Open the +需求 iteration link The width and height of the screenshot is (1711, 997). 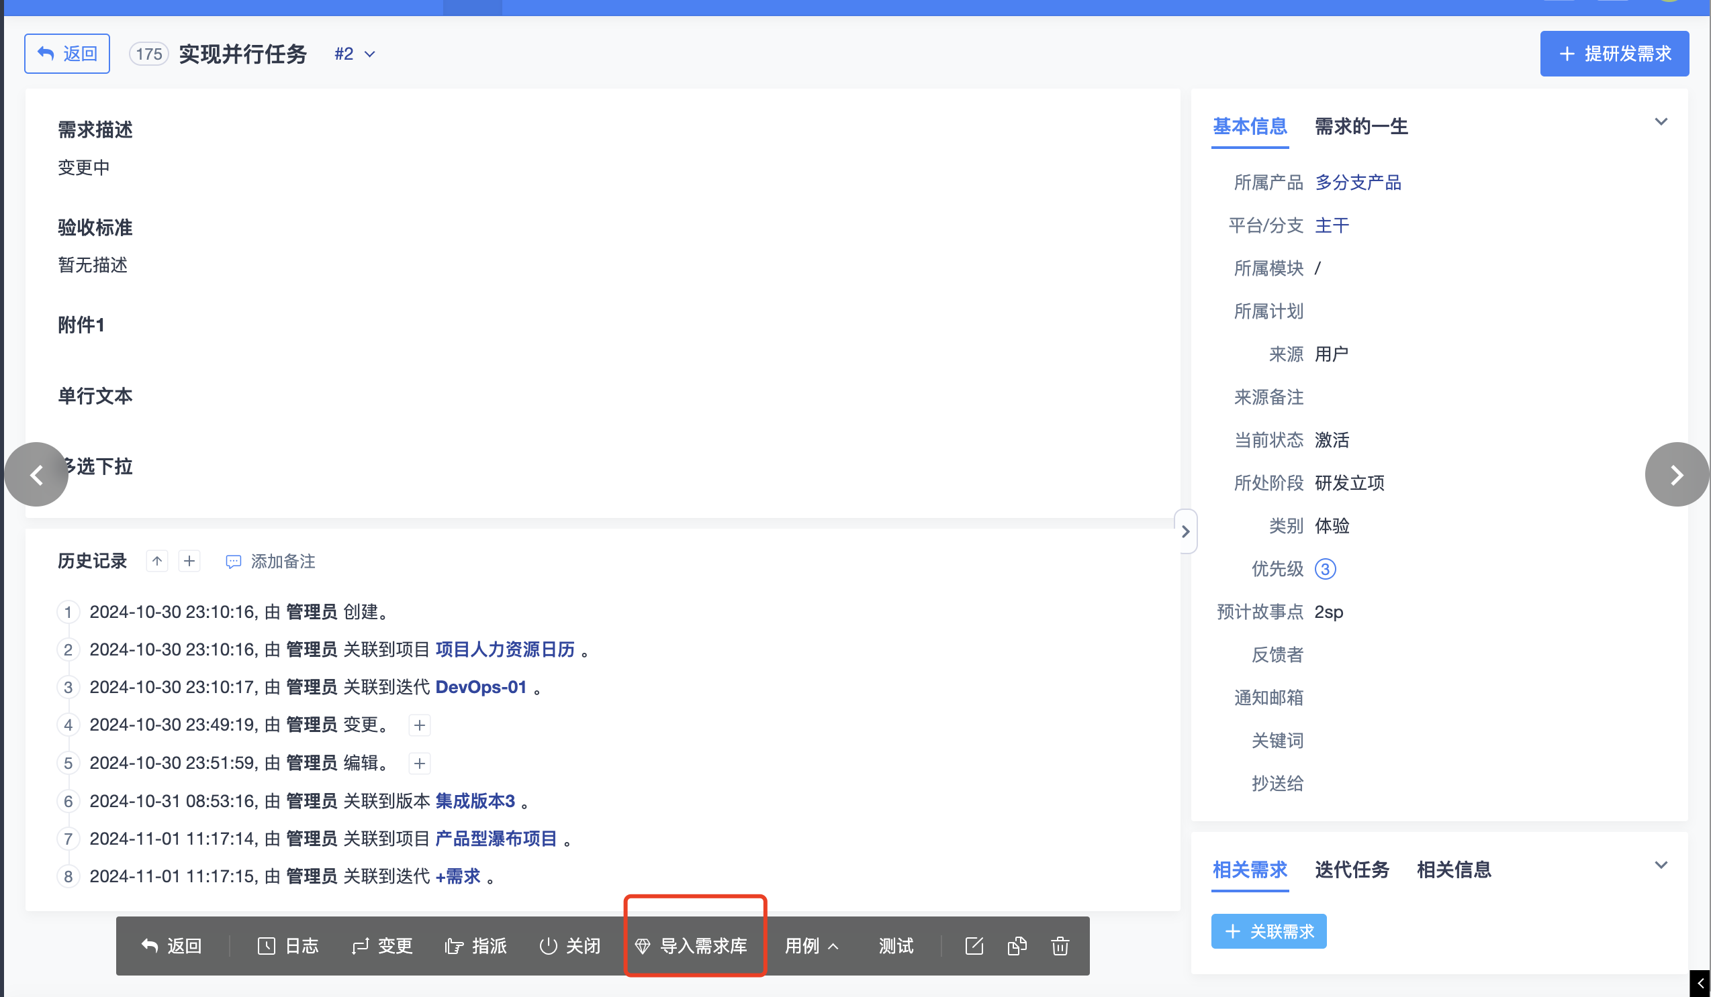coord(457,876)
